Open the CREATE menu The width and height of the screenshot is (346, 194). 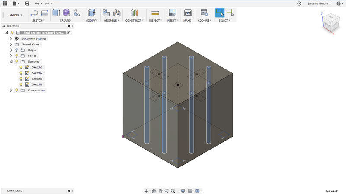[x=66, y=20]
